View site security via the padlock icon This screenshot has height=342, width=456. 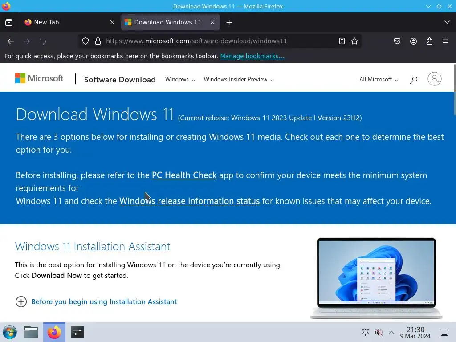(x=98, y=41)
